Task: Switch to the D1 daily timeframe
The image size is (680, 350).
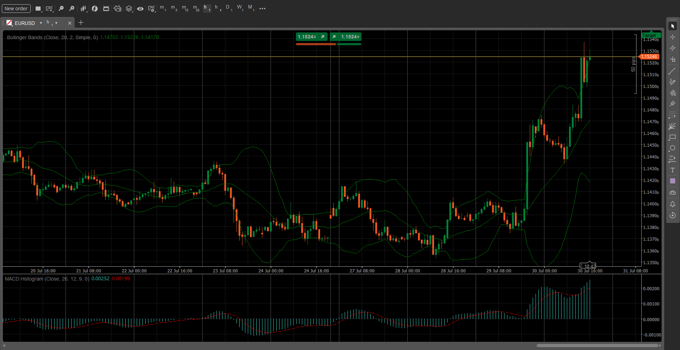Action: coord(229,8)
